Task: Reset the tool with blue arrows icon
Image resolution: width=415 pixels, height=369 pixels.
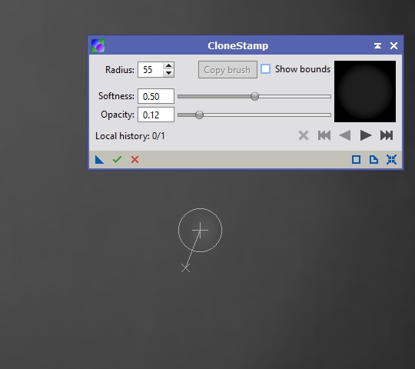Action: point(391,160)
